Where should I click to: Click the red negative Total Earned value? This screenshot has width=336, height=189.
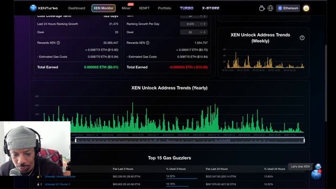[188, 67]
